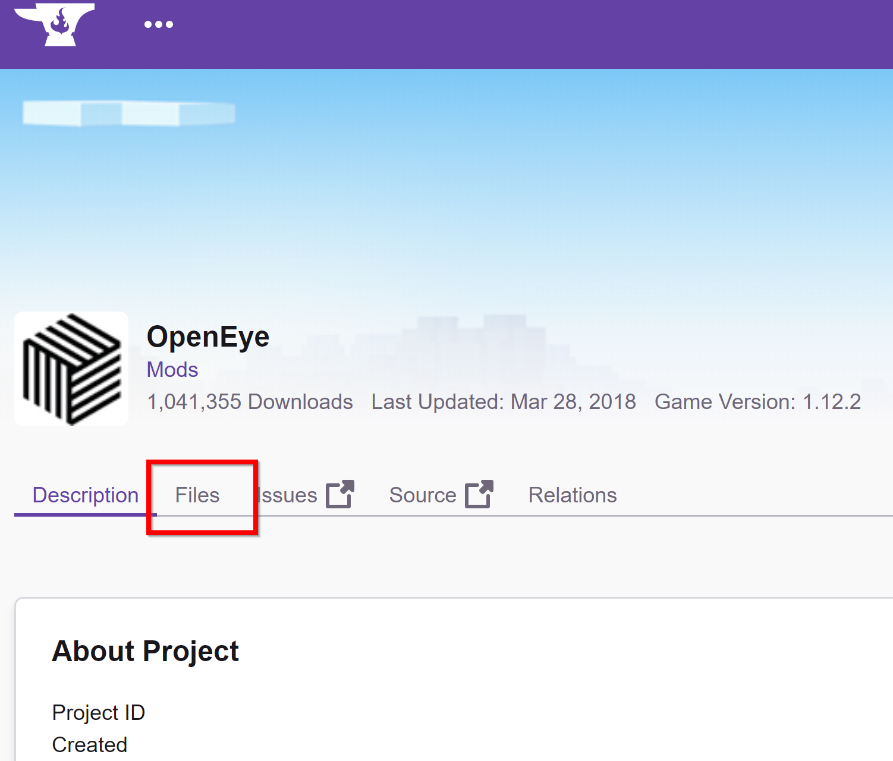Click the Created label
Viewport: 893px width, 761px height.
[90, 744]
